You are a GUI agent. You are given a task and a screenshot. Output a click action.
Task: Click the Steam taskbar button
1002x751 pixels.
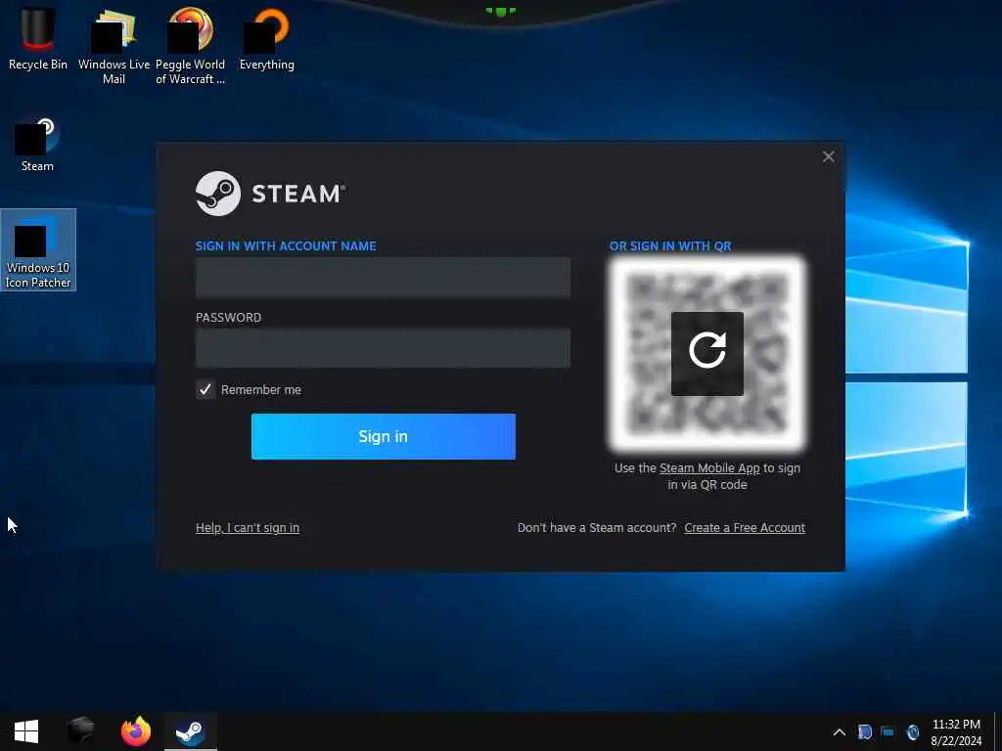point(191,731)
